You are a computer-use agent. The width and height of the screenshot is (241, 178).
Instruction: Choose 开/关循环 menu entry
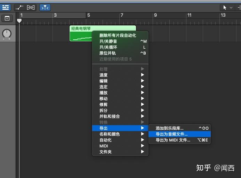(x=120, y=47)
